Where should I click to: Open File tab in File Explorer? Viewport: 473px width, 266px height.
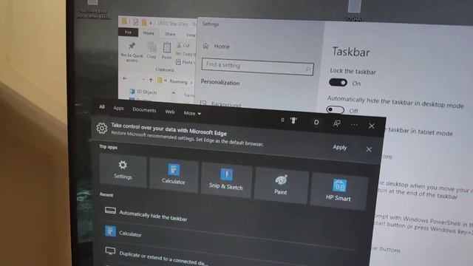pos(128,32)
